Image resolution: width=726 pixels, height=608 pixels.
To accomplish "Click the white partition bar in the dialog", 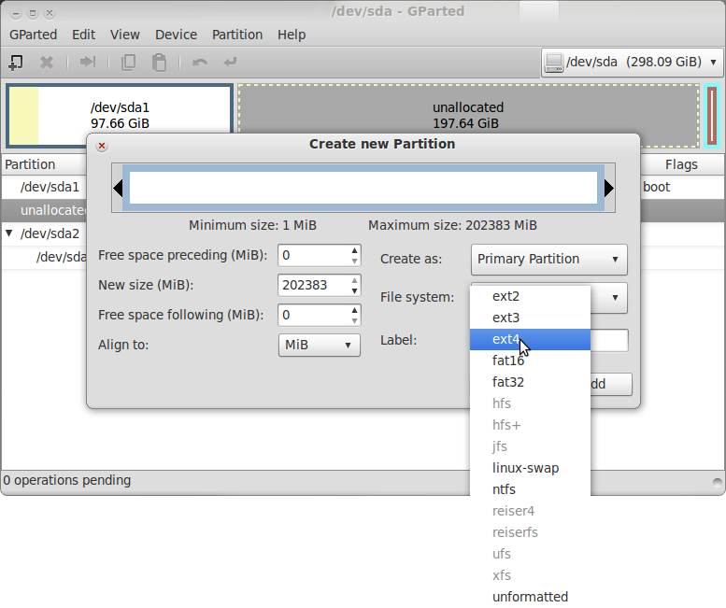I will (x=363, y=188).
